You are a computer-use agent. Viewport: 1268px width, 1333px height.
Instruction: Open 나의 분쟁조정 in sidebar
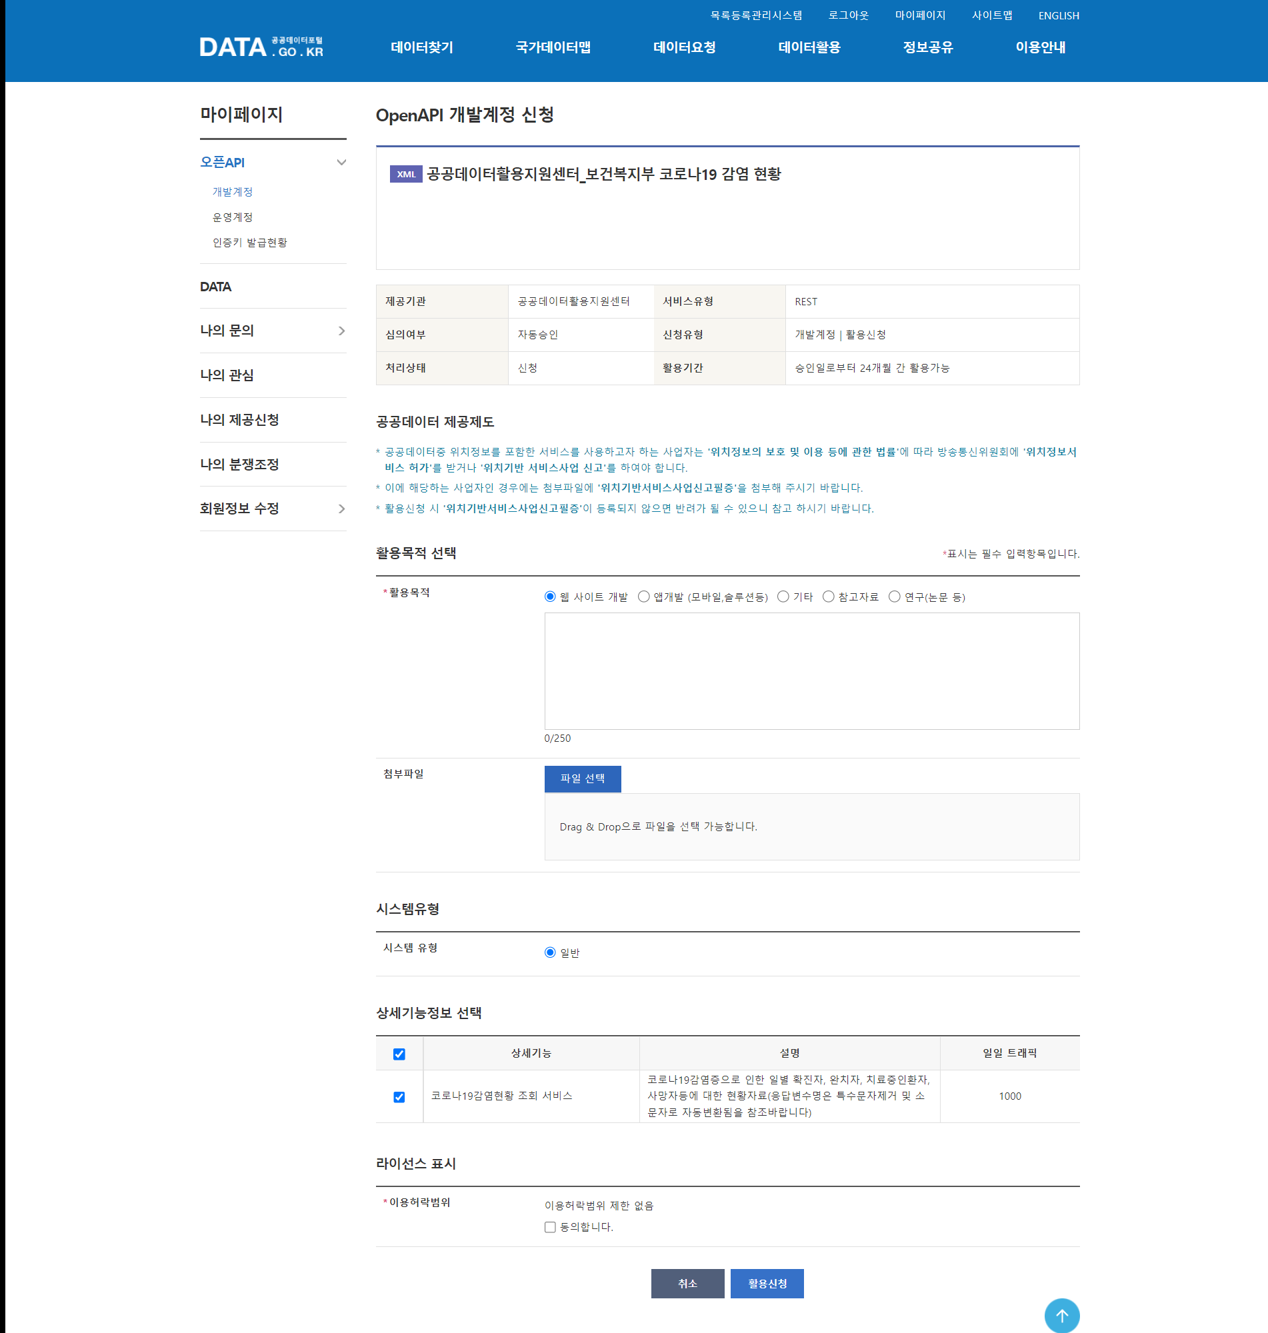[239, 464]
